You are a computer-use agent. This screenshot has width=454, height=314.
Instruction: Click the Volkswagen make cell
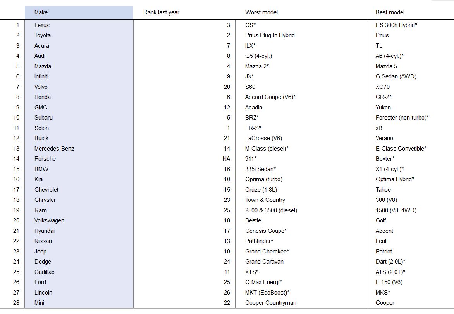[x=49, y=220]
